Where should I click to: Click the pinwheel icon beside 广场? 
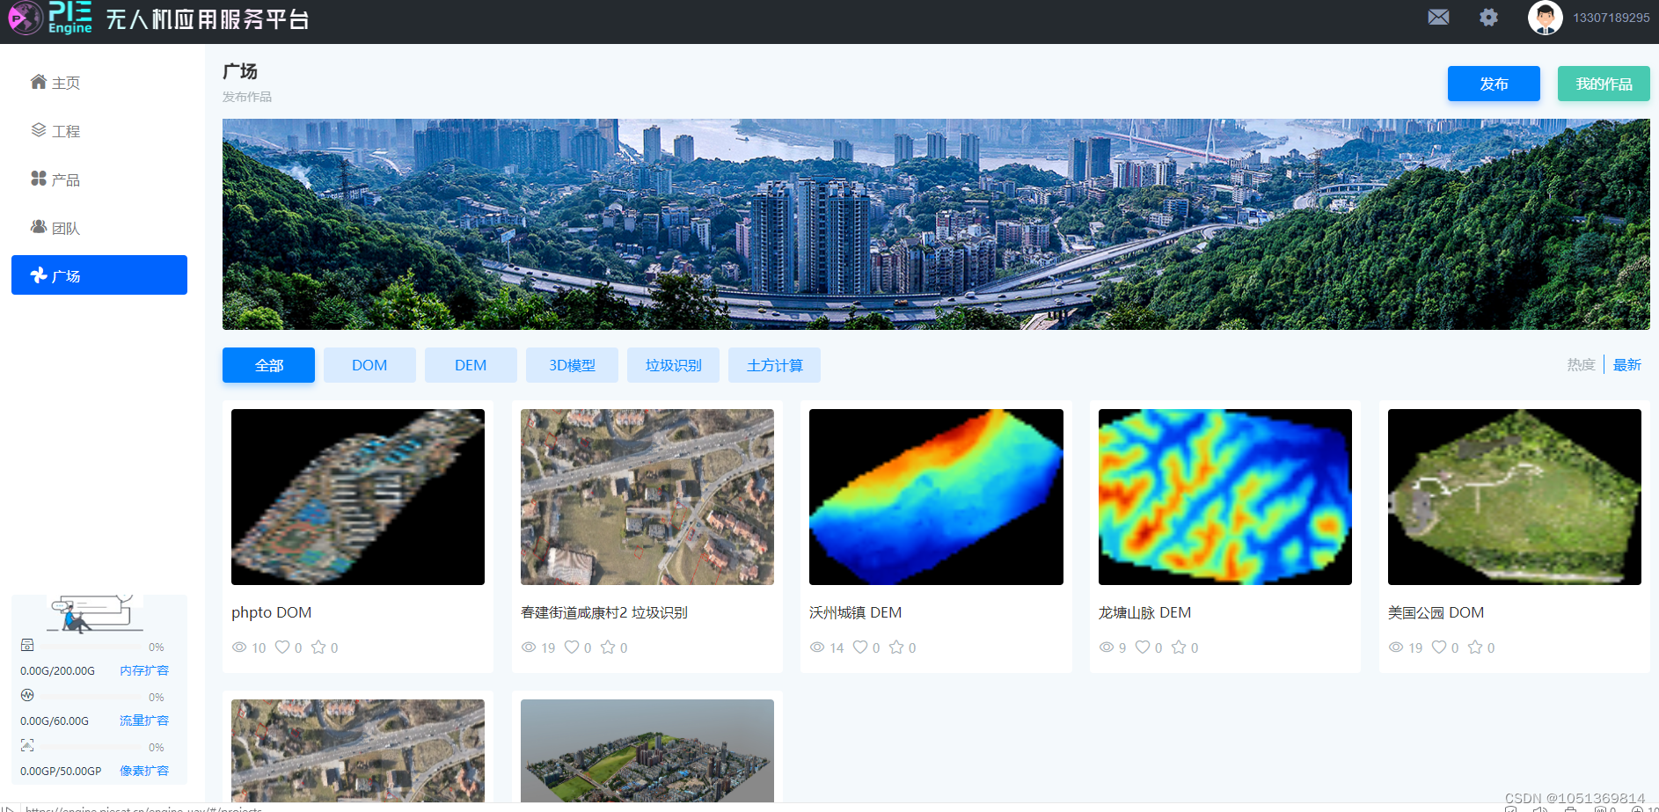(x=39, y=275)
